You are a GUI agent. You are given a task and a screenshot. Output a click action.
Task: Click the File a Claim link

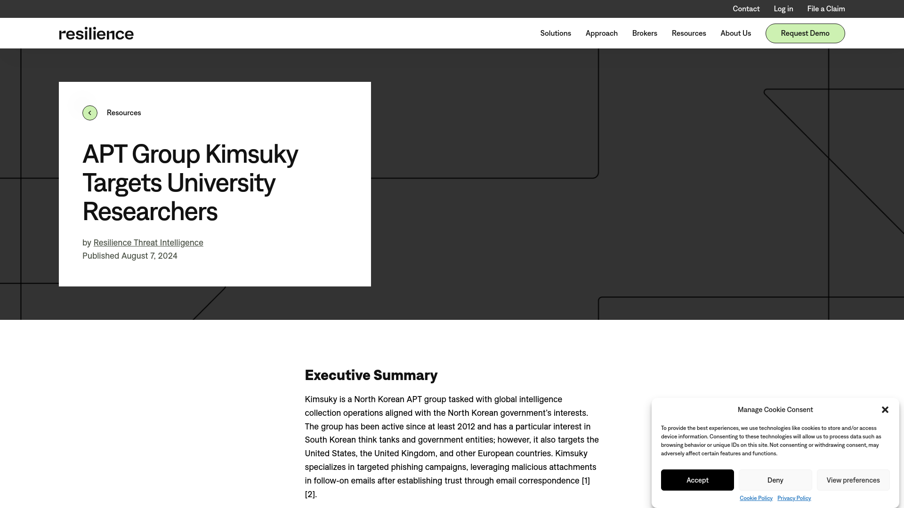[826, 8]
